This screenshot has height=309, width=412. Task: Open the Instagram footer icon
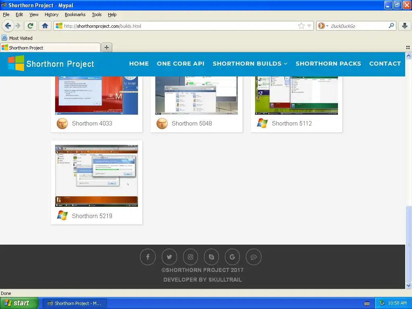pyautogui.click(x=190, y=257)
